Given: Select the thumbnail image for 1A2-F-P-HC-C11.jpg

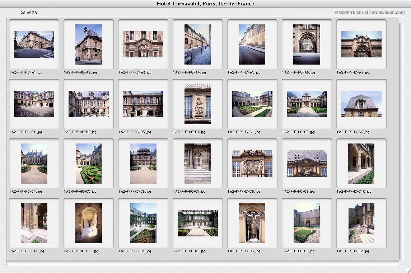Looking at the screenshot, I should click(x=34, y=223).
